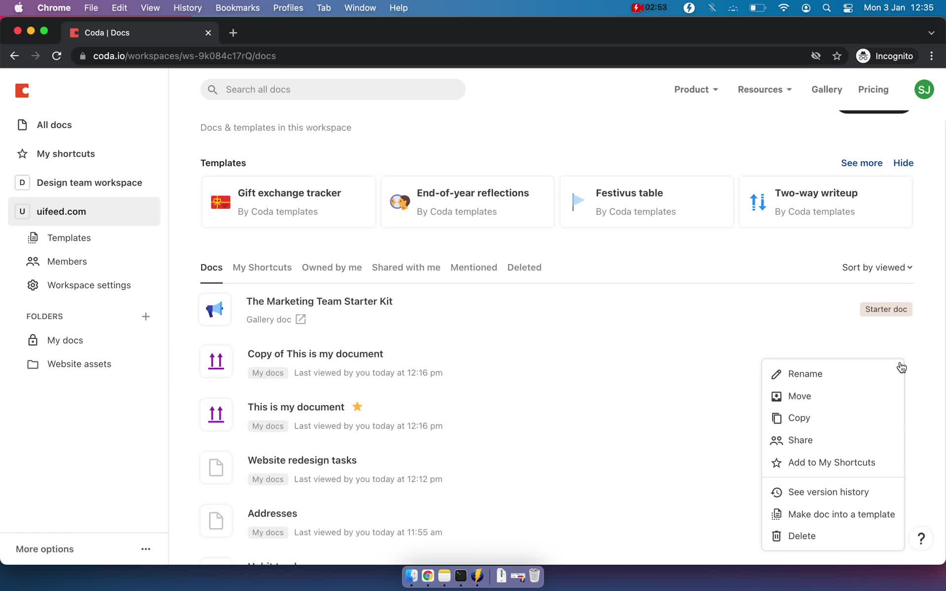
Task: Click the megaphone icon of Marketing Starter Kit
Action: 215,309
